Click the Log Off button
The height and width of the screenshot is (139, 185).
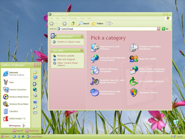point(18,131)
